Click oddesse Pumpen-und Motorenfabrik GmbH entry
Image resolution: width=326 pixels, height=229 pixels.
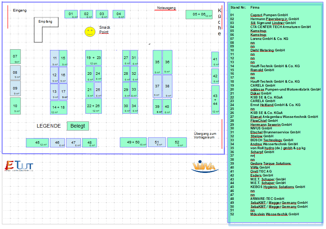tap(285, 90)
